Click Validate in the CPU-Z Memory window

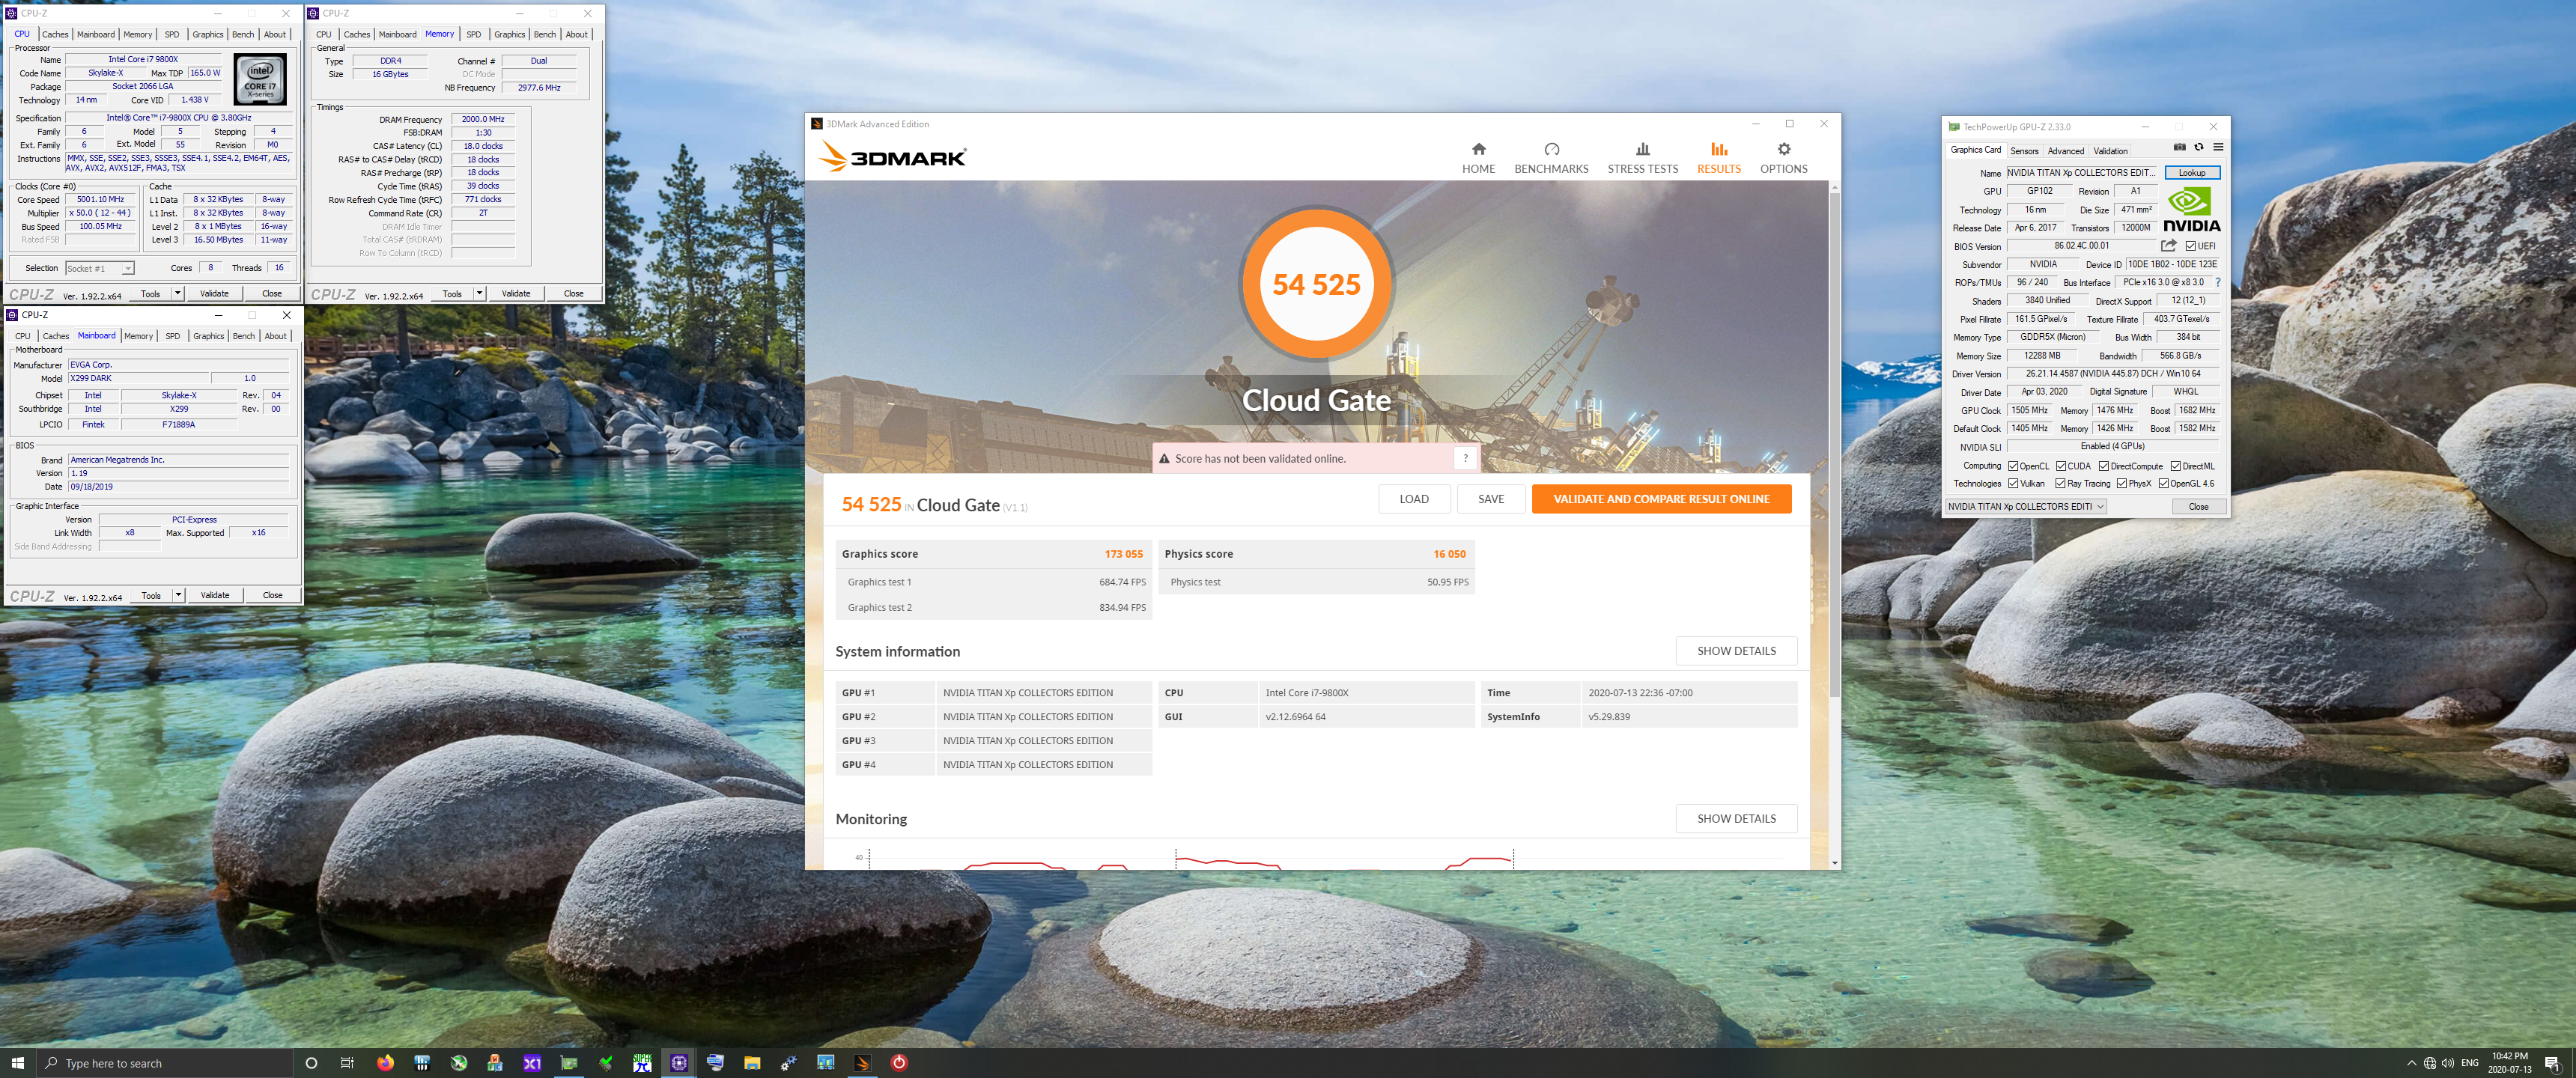[515, 293]
